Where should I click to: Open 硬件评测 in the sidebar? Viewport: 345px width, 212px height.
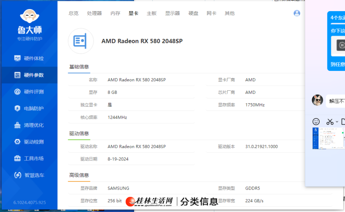pyautogui.click(x=29, y=92)
